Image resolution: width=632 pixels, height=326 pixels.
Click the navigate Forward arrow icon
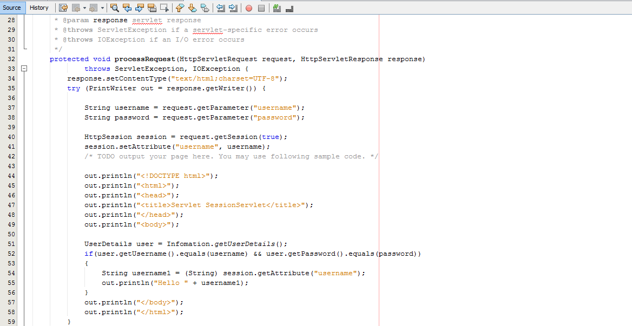coord(94,8)
